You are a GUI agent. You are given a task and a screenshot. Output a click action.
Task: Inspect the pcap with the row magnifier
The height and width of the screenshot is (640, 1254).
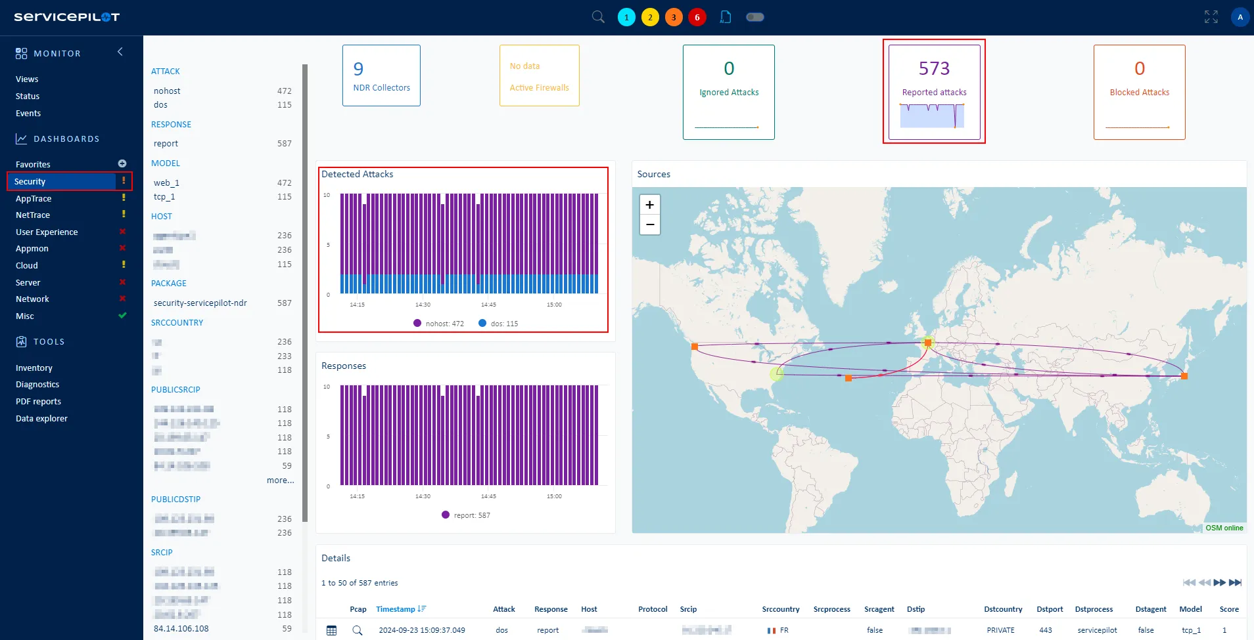[358, 630]
